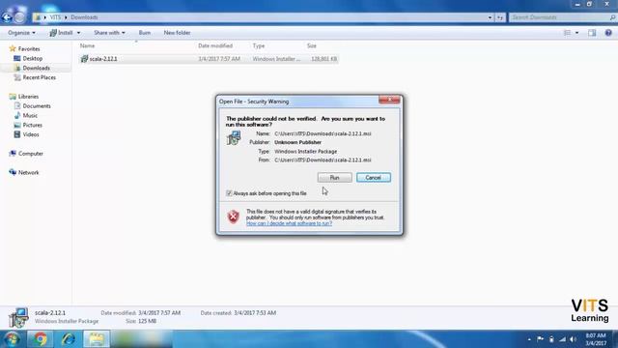Open the Windows Start button

[x=12, y=339]
